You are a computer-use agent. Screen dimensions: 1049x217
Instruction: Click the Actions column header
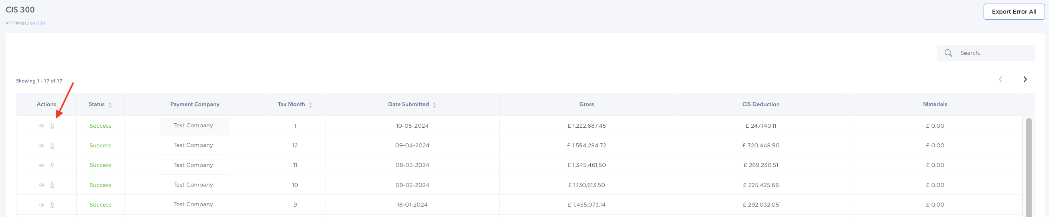click(x=46, y=104)
